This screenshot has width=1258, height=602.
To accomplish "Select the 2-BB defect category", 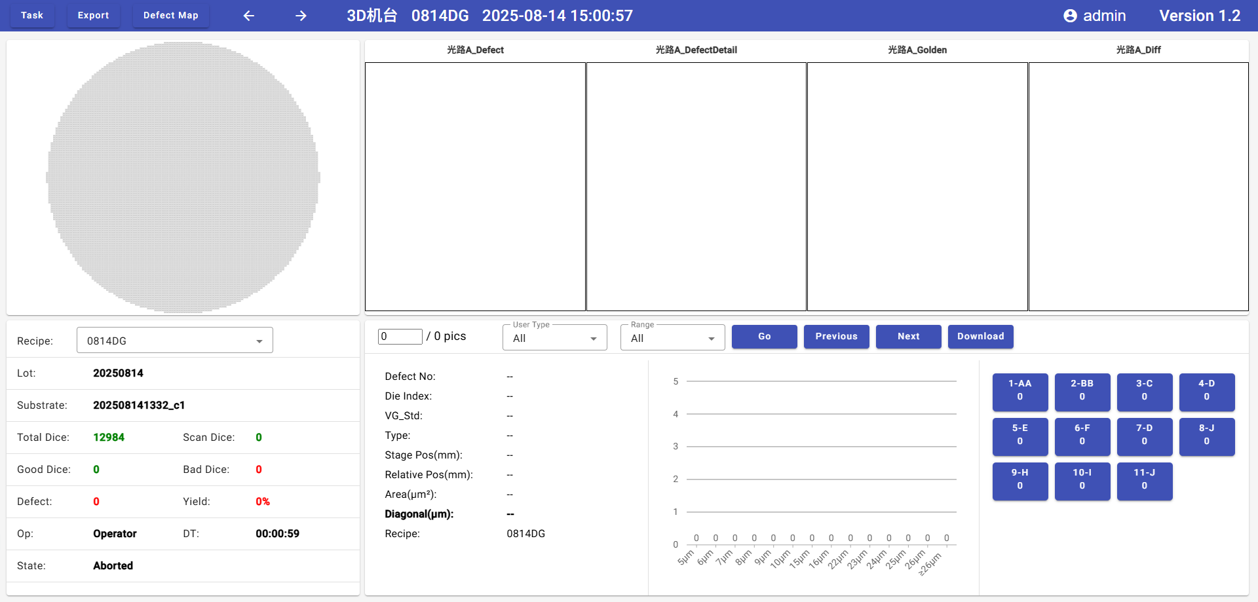I will coord(1082,390).
